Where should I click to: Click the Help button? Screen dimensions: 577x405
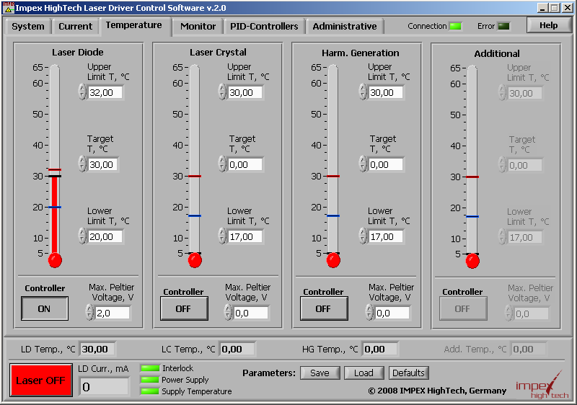pos(549,25)
